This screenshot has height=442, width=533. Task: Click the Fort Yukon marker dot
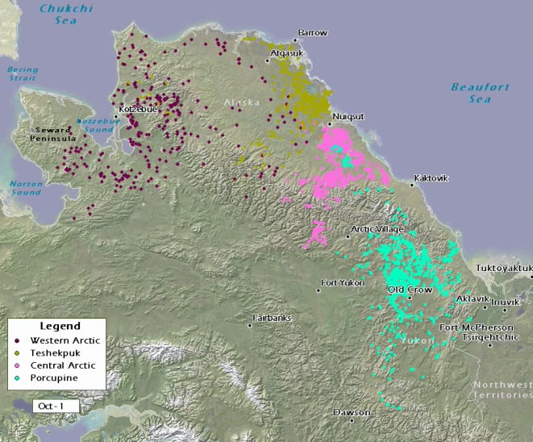tap(319, 290)
